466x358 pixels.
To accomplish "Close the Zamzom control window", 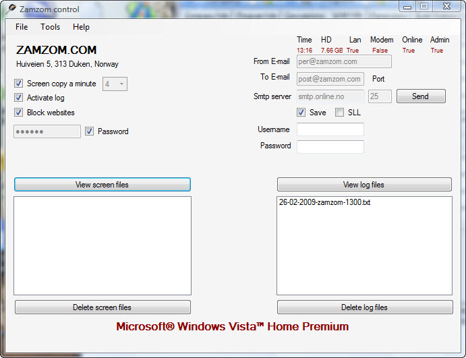I will (x=446, y=6).
